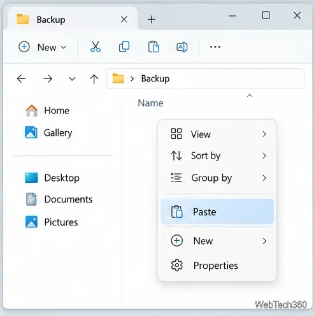
Task: Click the Paste clipboard icon in toolbar
Action: click(x=153, y=47)
